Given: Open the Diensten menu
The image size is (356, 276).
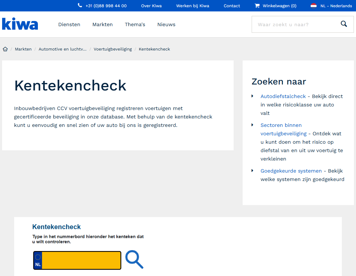Looking at the screenshot, I should 69,25.
